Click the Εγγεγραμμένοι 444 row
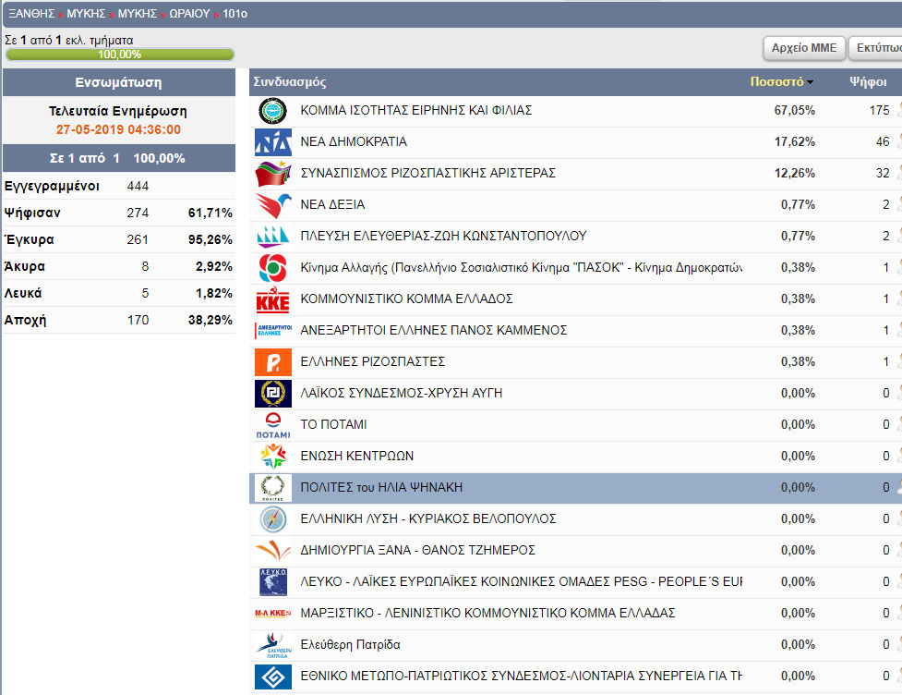Screen dimensions: 902x695 click(x=118, y=186)
